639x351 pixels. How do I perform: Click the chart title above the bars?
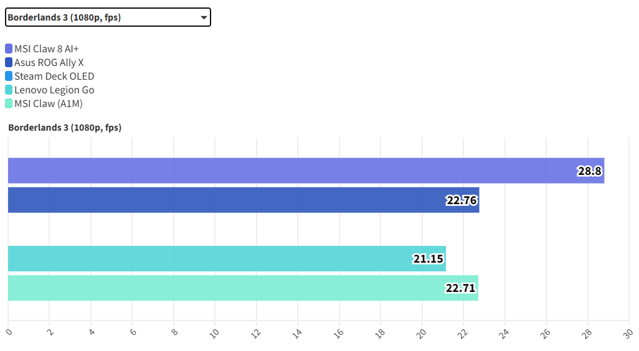tap(65, 128)
